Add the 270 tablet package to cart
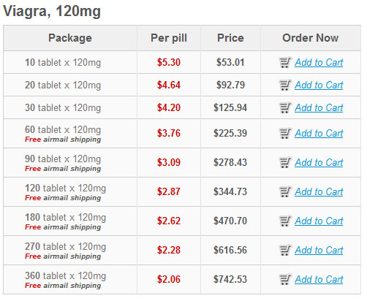 319,251
